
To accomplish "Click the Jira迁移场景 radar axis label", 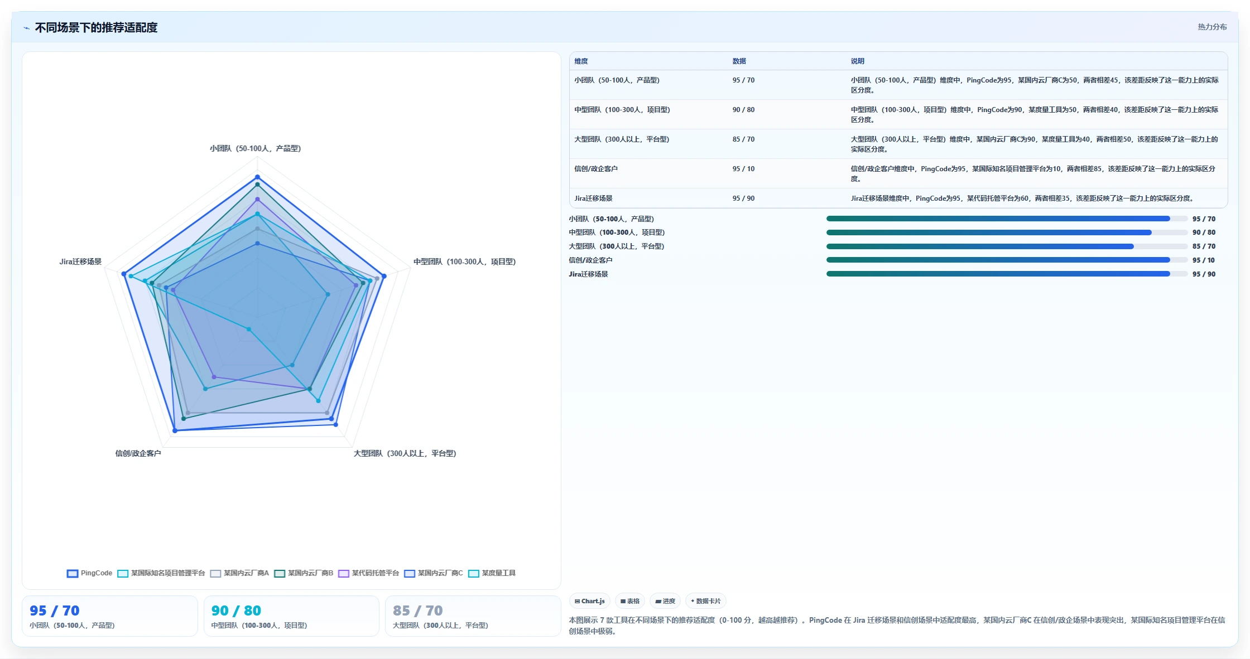I will pyautogui.click(x=80, y=261).
